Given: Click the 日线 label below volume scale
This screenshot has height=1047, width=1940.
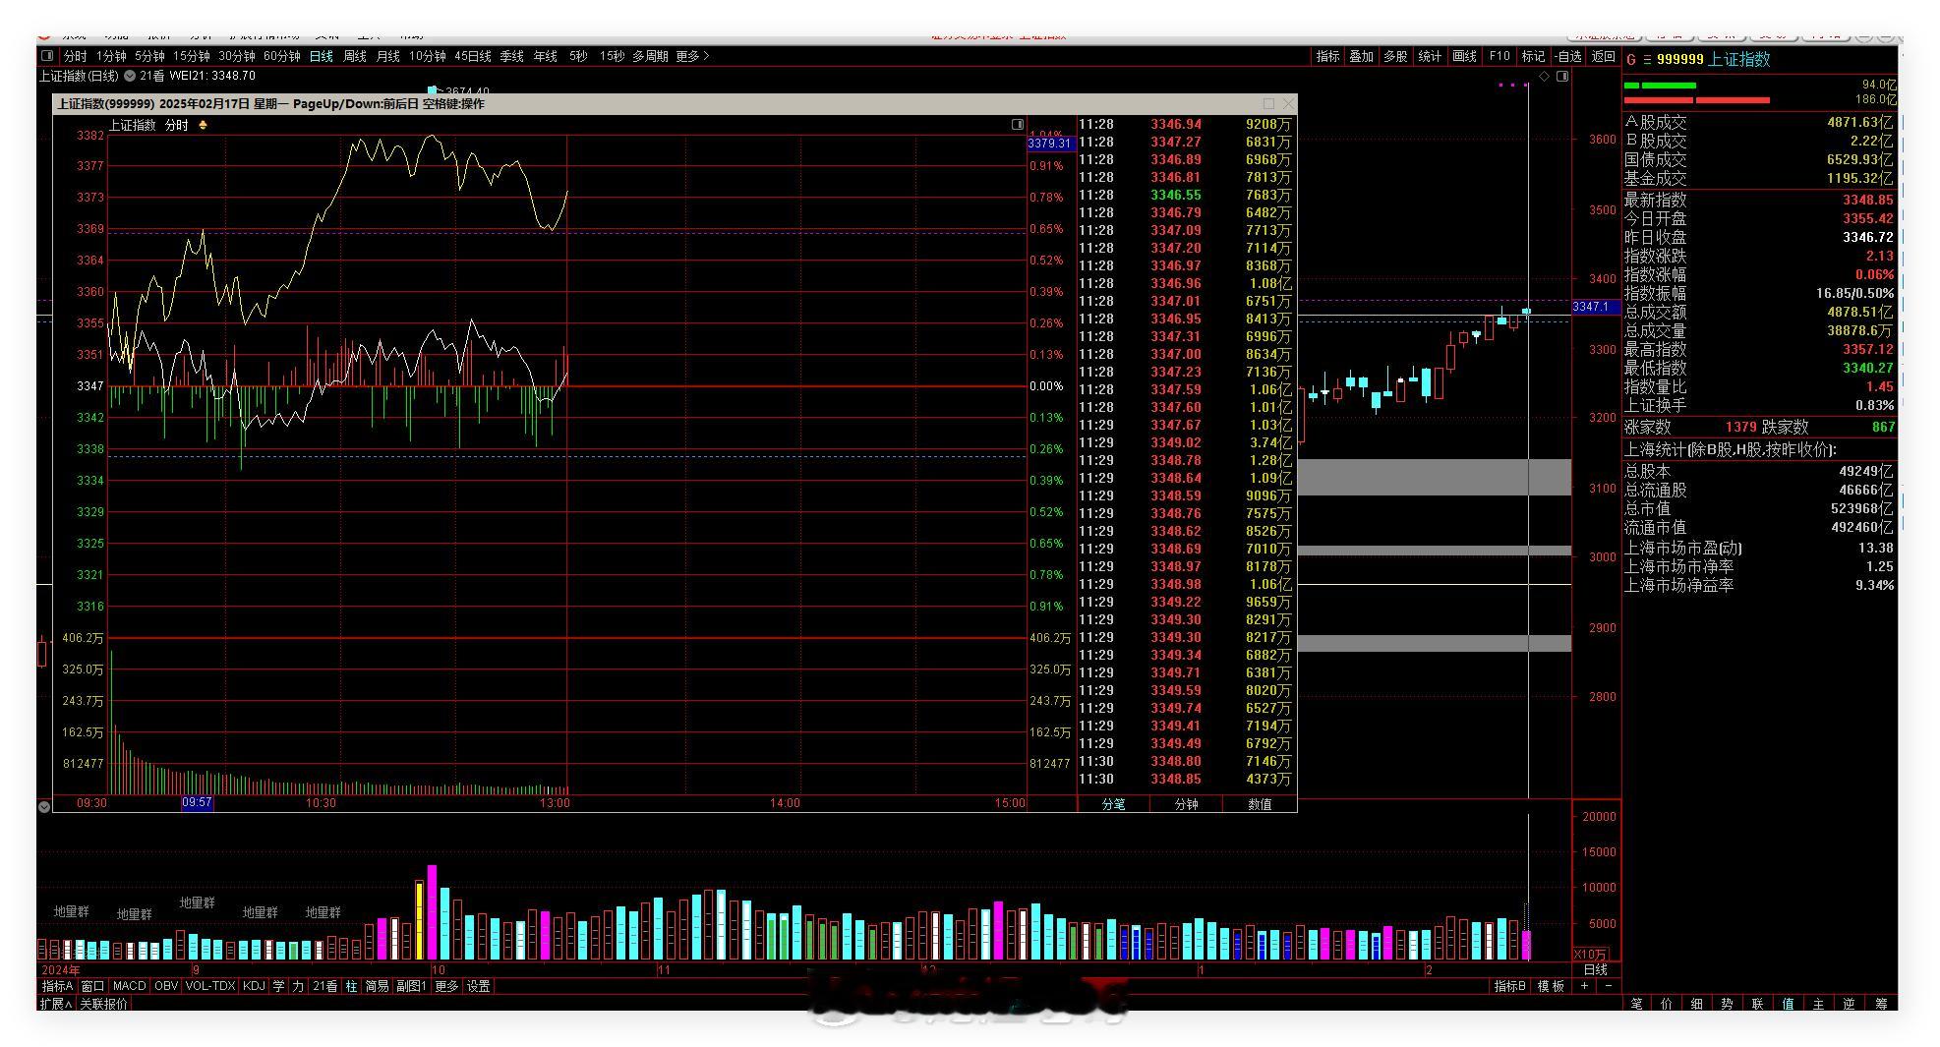Looking at the screenshot, I should coord(1595,969).
